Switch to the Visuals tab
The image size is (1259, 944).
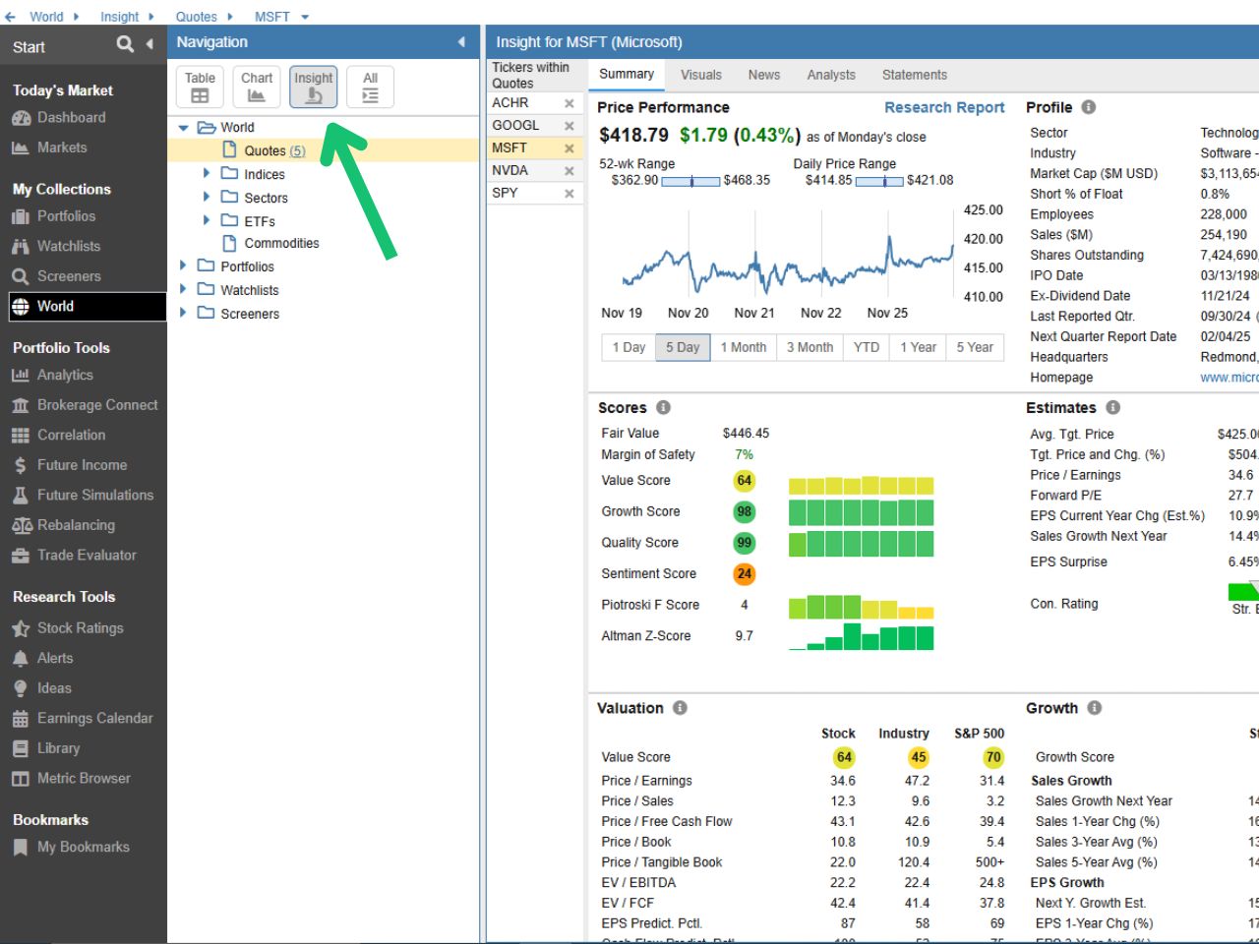coord(701,75)
